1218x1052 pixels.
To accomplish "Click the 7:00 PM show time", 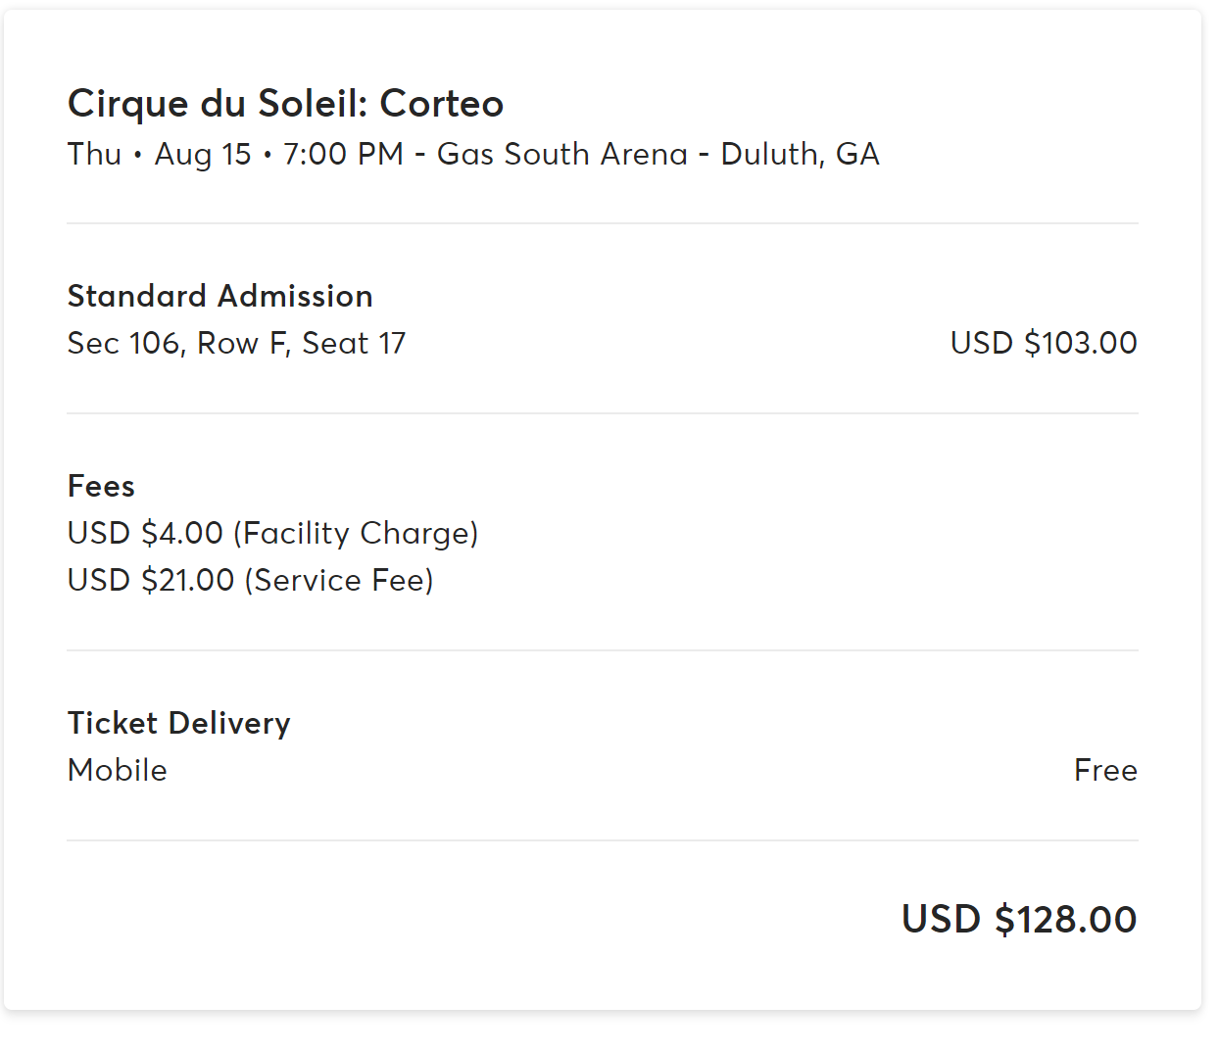I will pos(343,154).
